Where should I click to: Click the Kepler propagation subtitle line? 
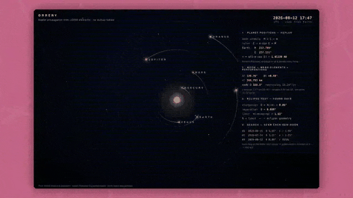pyautogui.click(x=76, y=20)
